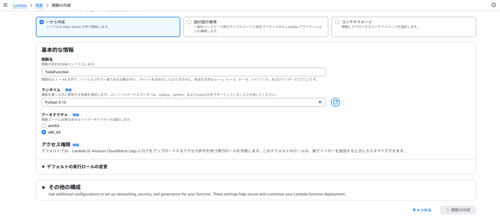Click the キャンセル button
The width and height of the screenshot is (500, 216).
click(421, 210)
